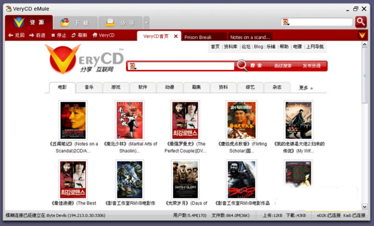Click 用户数:5.4M(170) status bar text
374x226 pixels.
pyautogui.click(x=189, y=216)
